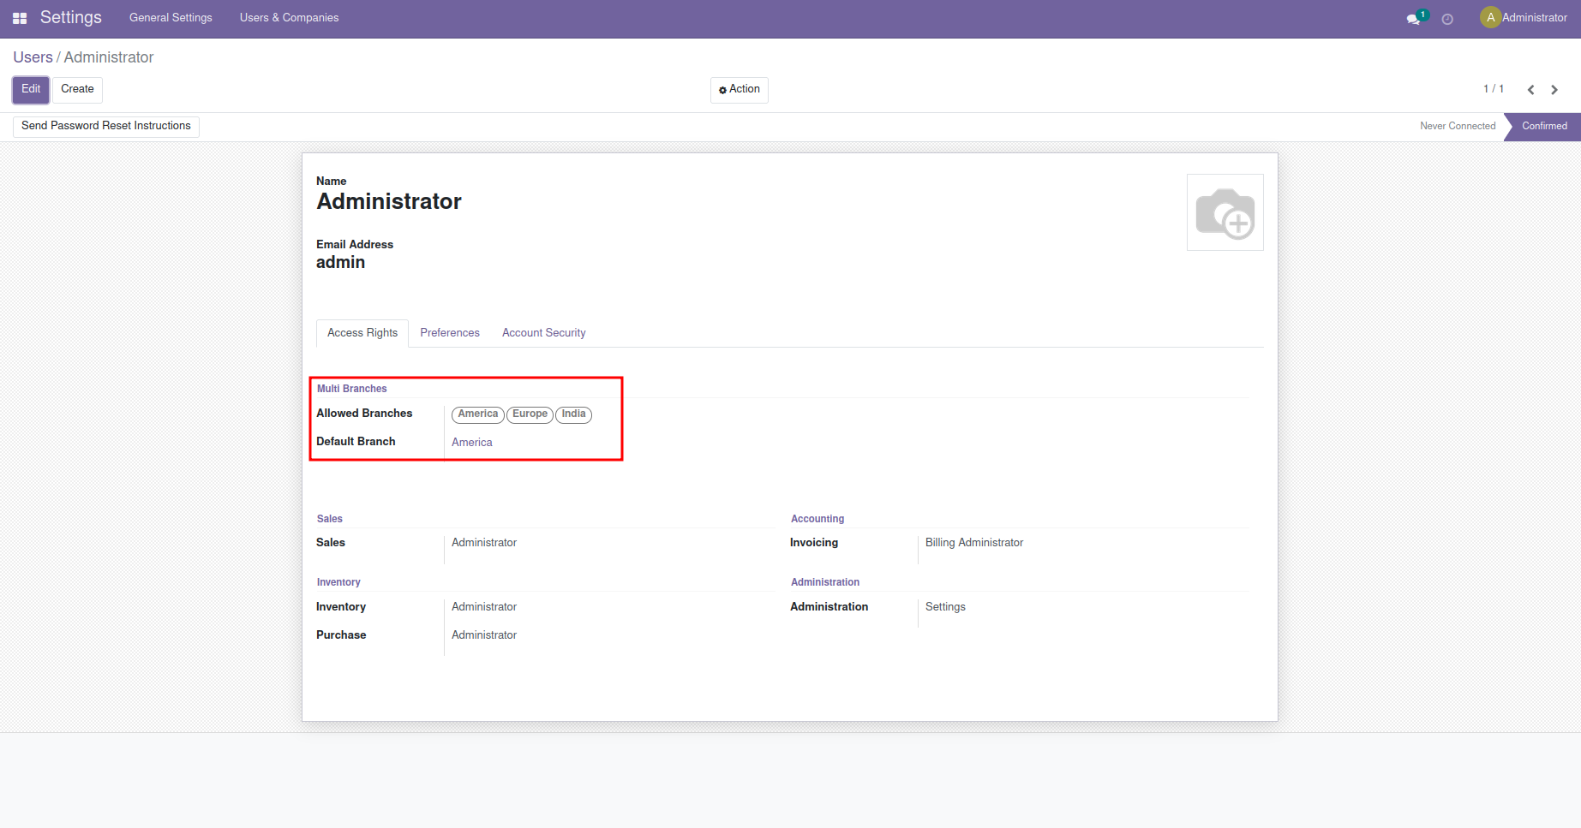The image size is (1581, 828).
Task: Open the America default branch link
Action: coord(472,443)
